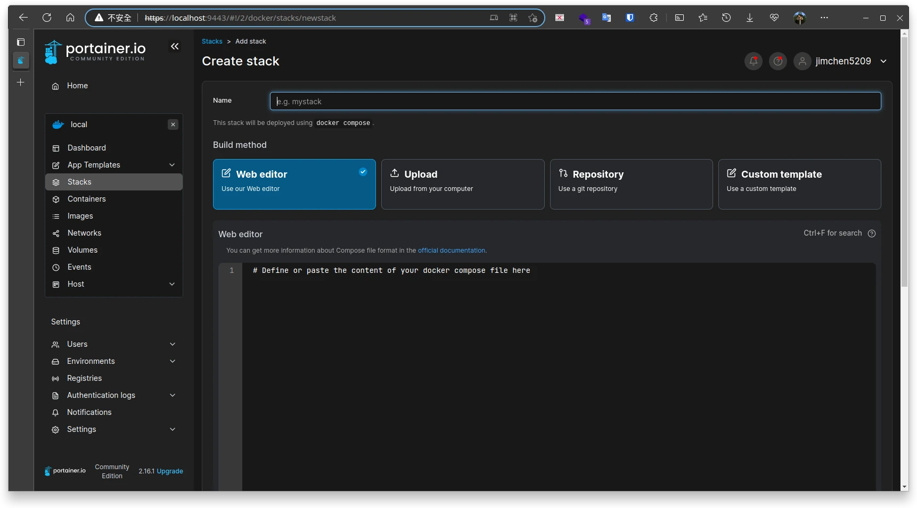Click the web editor search help icon
This screenshot has width=917, height=508.
[x=871, y=234]
